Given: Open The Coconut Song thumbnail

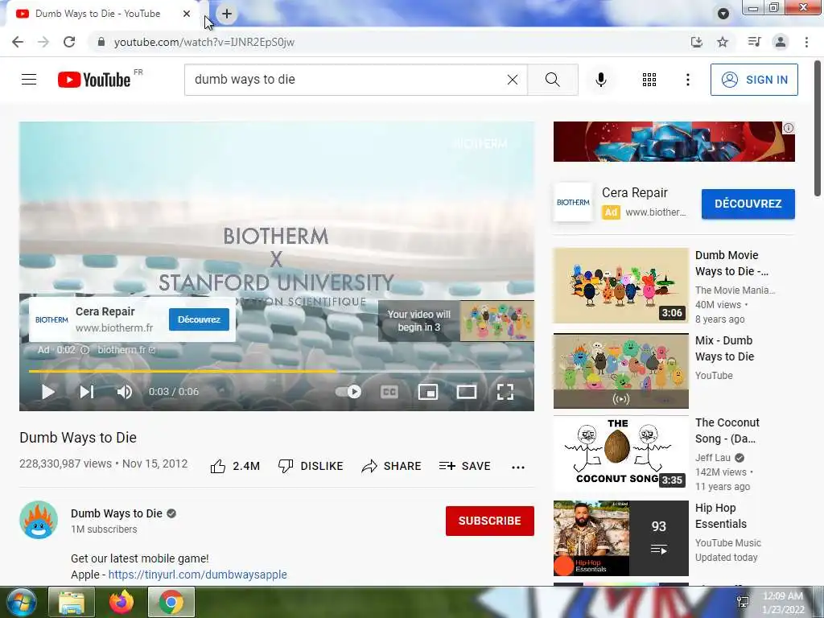Looking at the screenshot, I should 620,452.
